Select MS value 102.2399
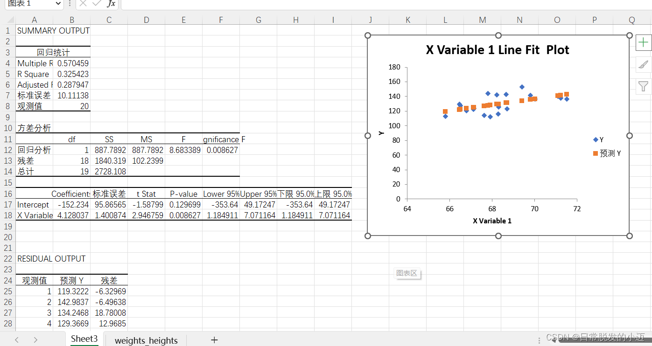The width and height of the screenshot is (652, 346). (x=146, y=161)
